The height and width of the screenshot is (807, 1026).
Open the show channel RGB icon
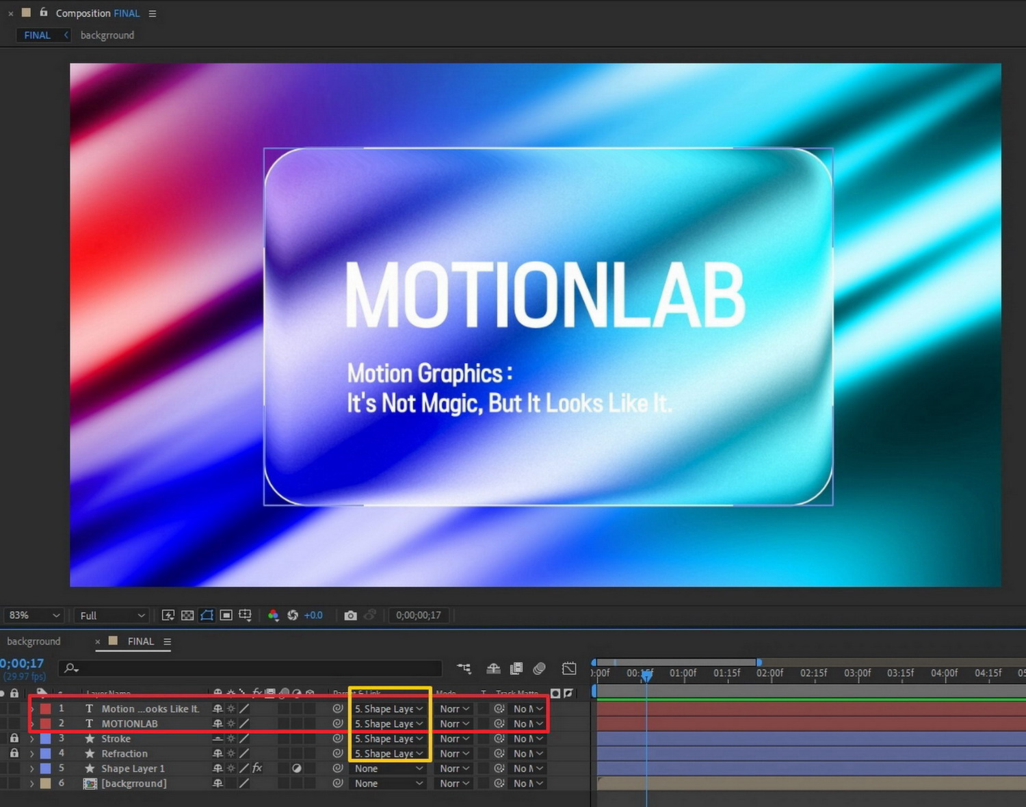click(273, 616)
